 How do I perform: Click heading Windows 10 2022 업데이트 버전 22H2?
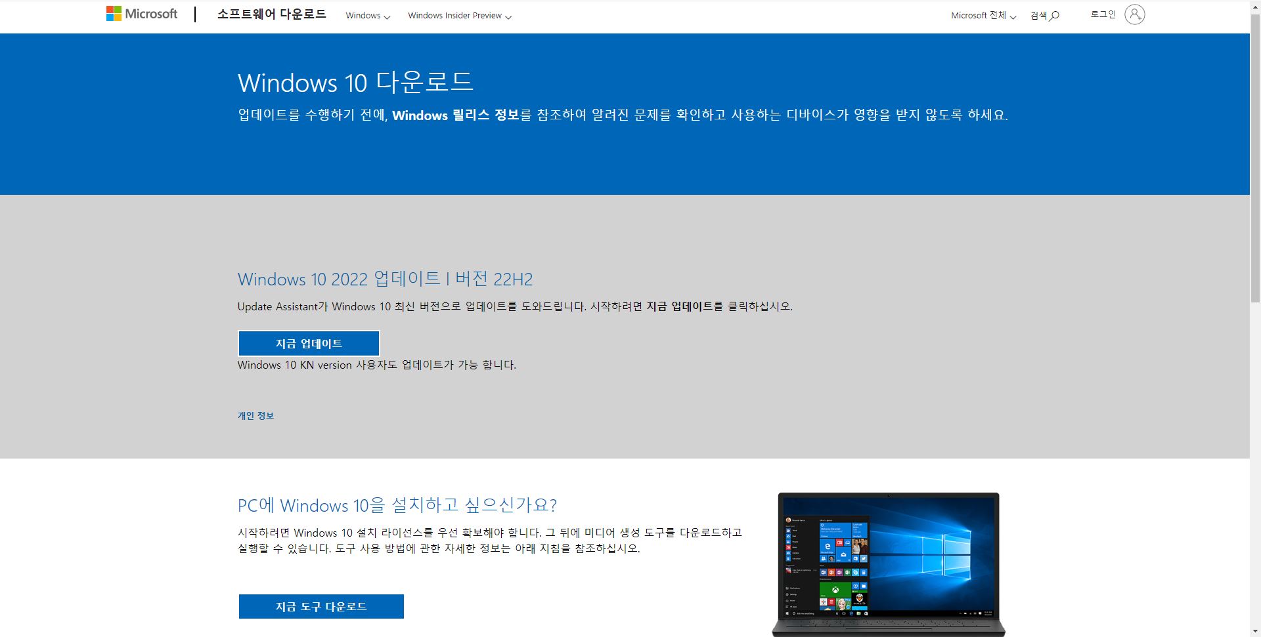(x=385, y=279)
